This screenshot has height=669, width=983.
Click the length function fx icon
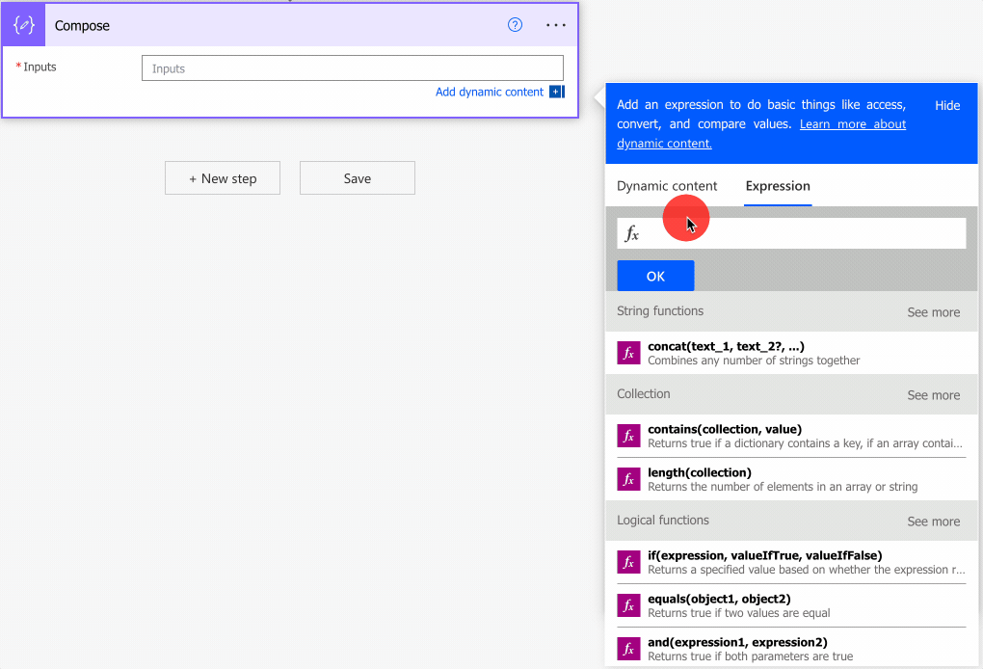tap(628, 479)
